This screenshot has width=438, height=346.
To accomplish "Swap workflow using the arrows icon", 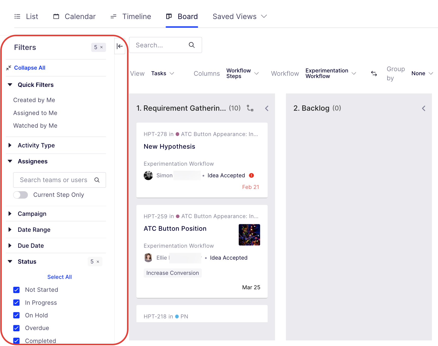I will [x=374, y=73].
